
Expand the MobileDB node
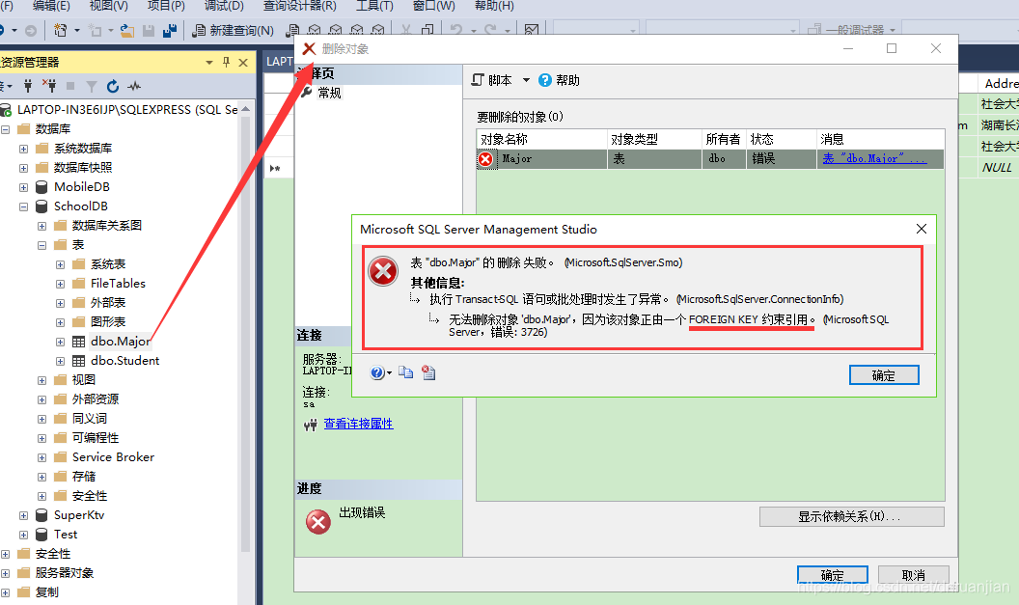[23, 187]
